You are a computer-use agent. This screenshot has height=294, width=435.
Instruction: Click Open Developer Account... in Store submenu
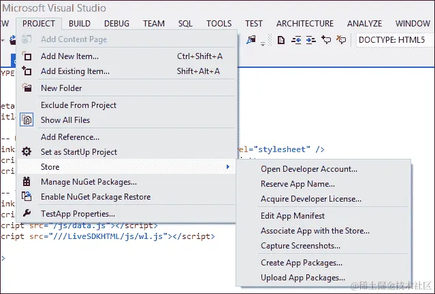tap(323, 169)
